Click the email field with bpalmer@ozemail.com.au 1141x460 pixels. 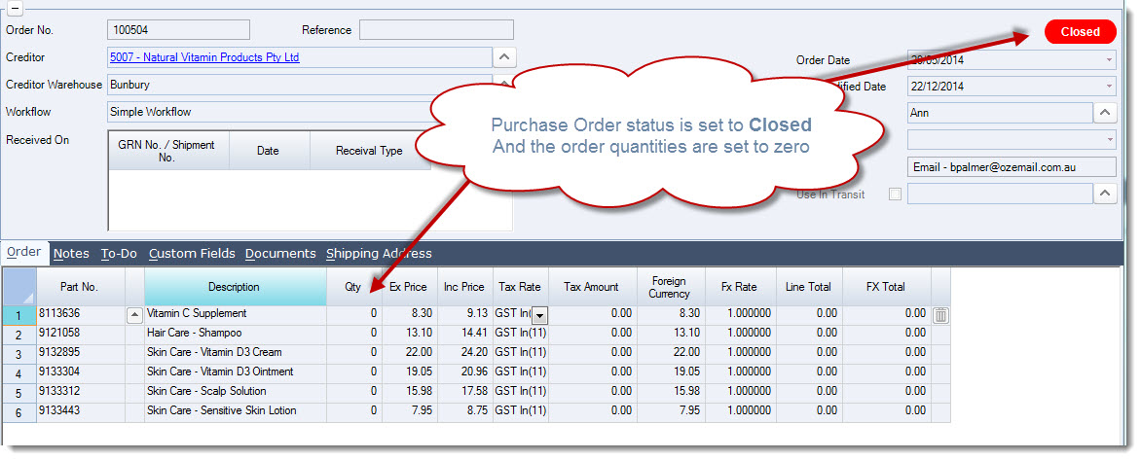1012,167
